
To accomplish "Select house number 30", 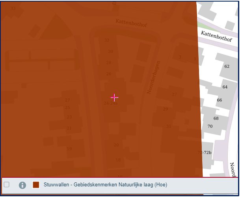I will coord(110,52).
